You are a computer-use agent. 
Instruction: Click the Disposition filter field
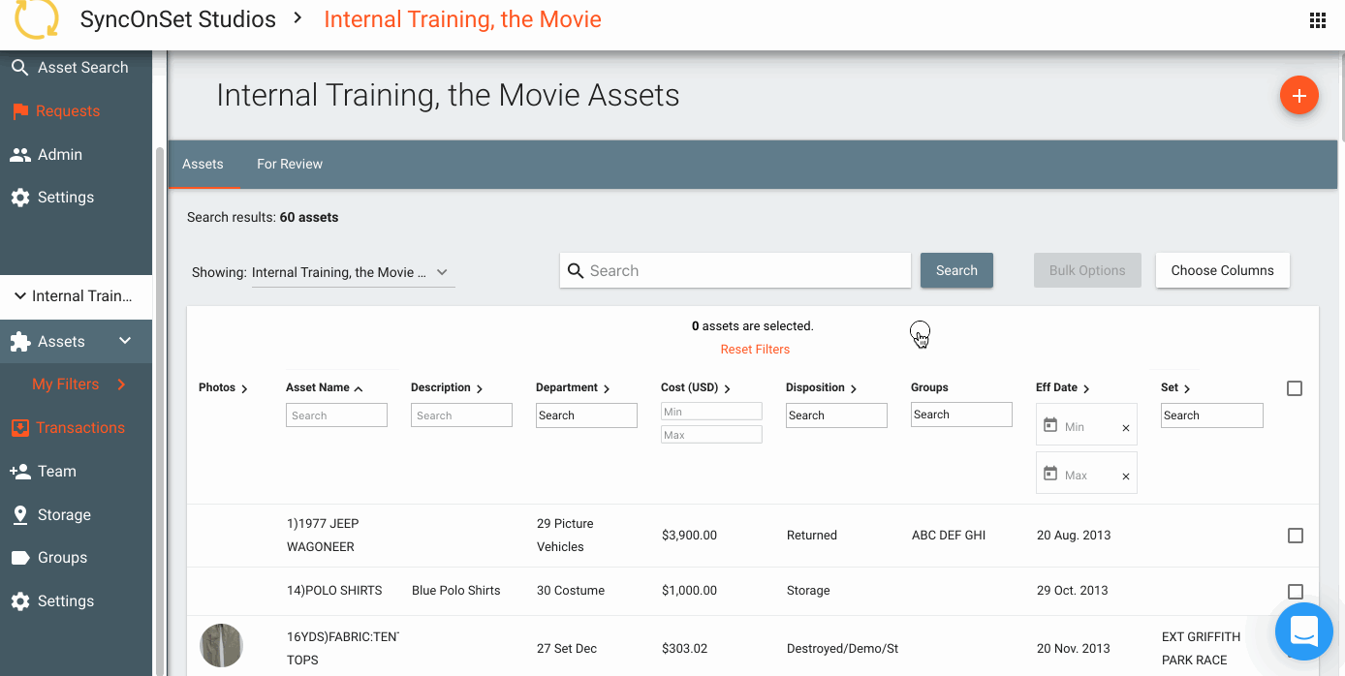[836, 415]
